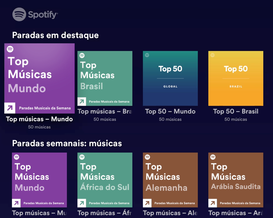Click the 'Top músicas – Mundo' highlighted title
Screen dimensions: 273x218
pos(39,119)
